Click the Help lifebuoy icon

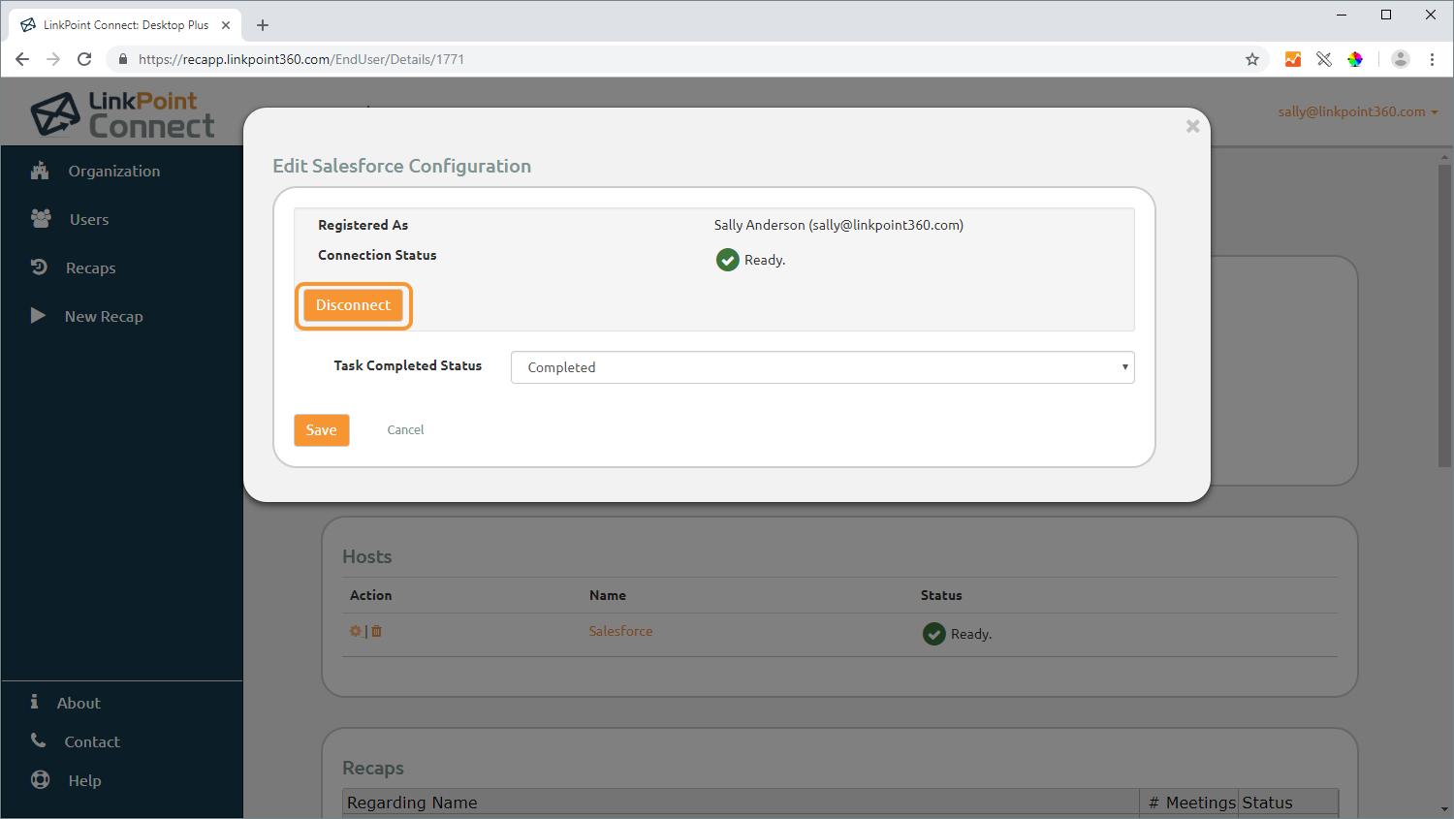point(40,779)
